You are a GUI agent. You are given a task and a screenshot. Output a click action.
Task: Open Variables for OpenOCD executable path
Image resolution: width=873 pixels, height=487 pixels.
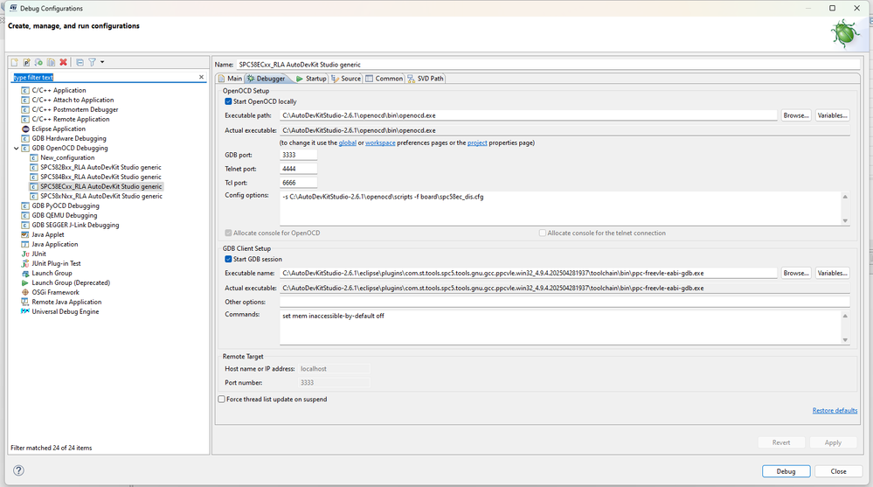[x=832, y=115]
